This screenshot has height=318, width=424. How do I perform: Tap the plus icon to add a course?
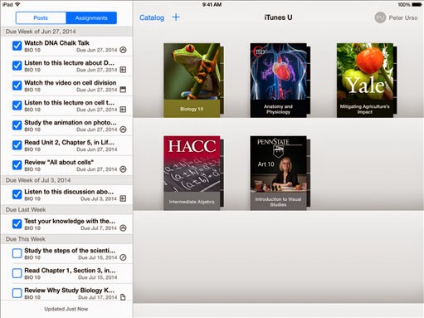[176, 17]
